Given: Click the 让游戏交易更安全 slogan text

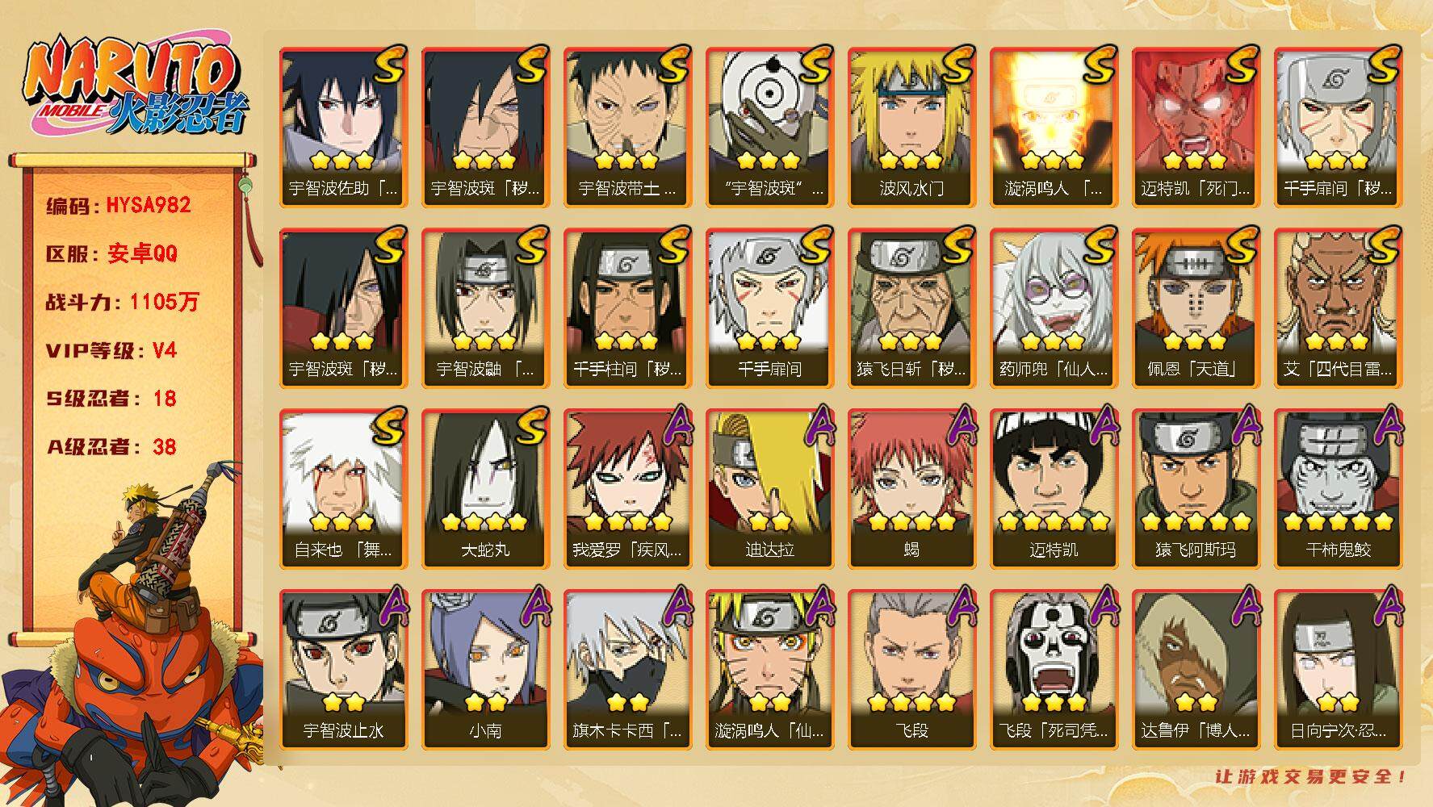Looking at the screenshot, I should point(1311,776).
